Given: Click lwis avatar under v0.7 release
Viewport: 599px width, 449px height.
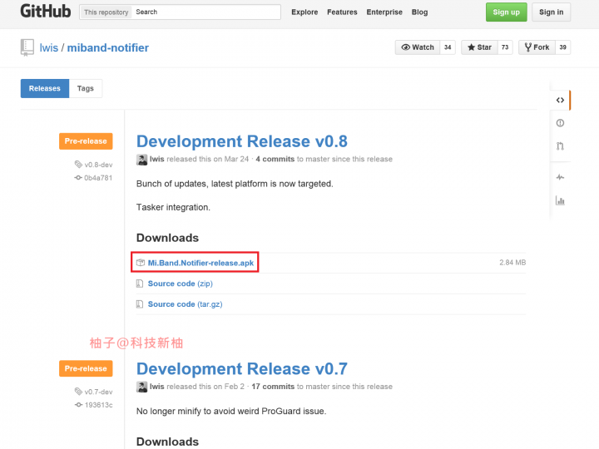Looking at the screenshot, I should click(x=141, y=387).
